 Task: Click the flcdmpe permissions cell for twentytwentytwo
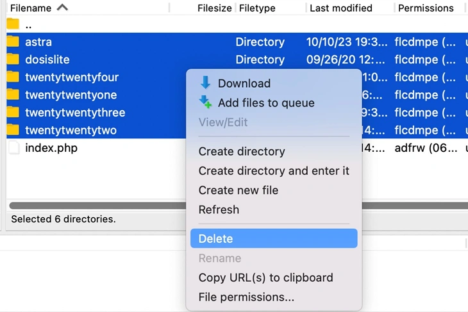click(x=425, y=130)
